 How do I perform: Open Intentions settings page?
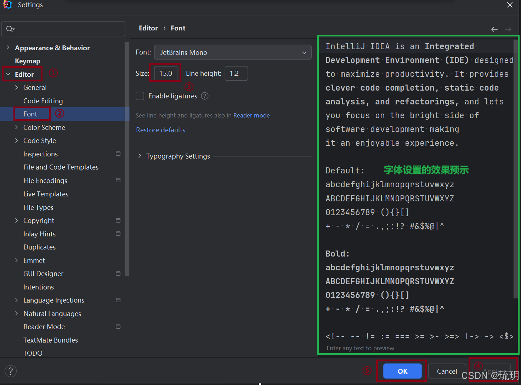[x=39, y=287]
